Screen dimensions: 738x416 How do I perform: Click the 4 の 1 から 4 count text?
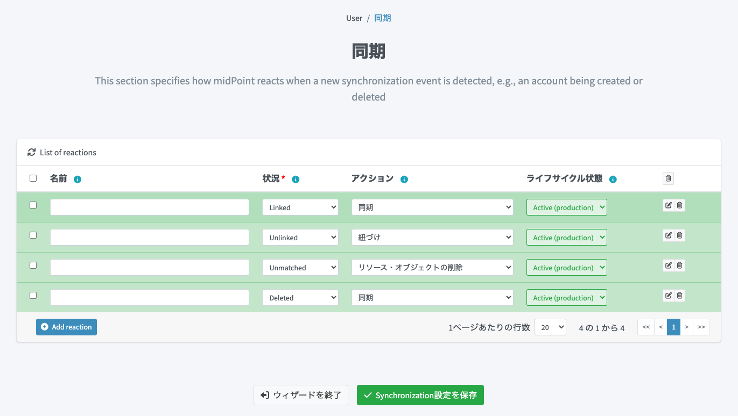click(x=602, y=328)
